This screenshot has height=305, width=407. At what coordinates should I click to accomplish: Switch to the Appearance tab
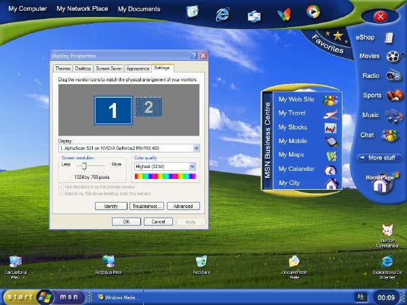click(138, 68)
